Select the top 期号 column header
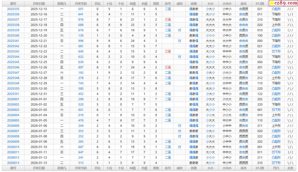Screen dimensions: 298x172 coord(13,4)
